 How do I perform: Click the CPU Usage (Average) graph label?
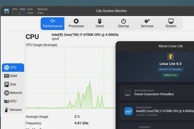coord(41,45)
